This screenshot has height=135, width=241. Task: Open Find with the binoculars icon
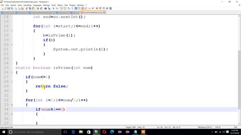coord(46,8)
